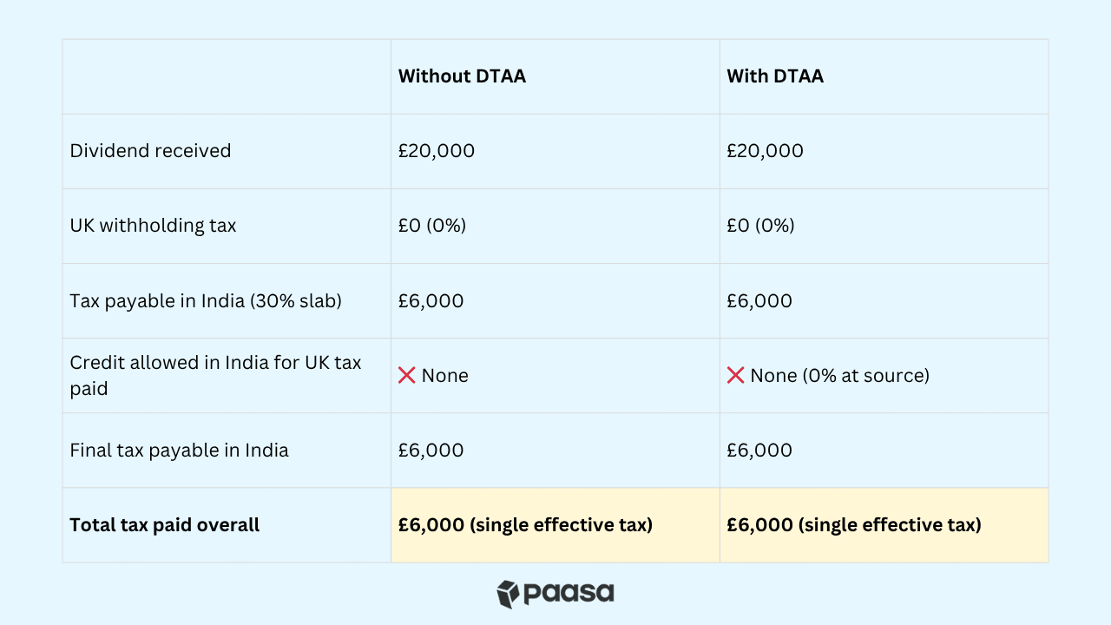Click the highlighted With DTAA total tax cell

coord(884,525)
